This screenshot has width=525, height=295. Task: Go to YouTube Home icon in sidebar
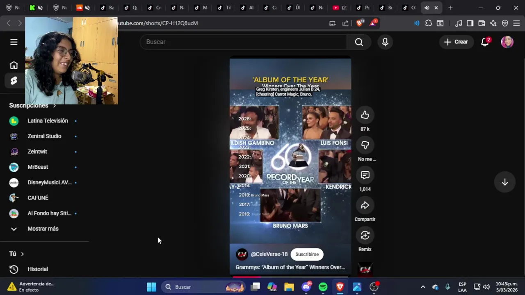[14, 65]
